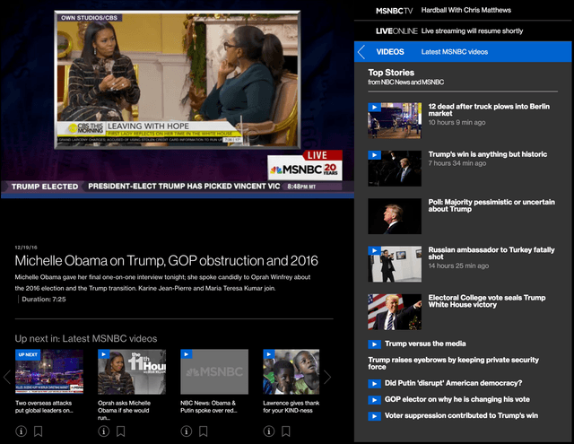Screen dimensions: 574x444
Task: Open Voter suppression contributed to Trump's win
Action: pyautogui.click(x=461, y=415)
